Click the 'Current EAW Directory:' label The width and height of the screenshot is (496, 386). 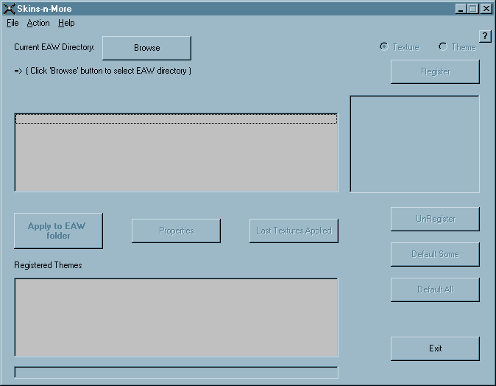54,47
